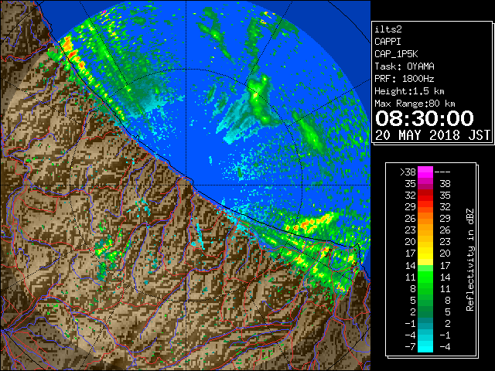Select the "Height:1.5 km" line

[409, 91]
